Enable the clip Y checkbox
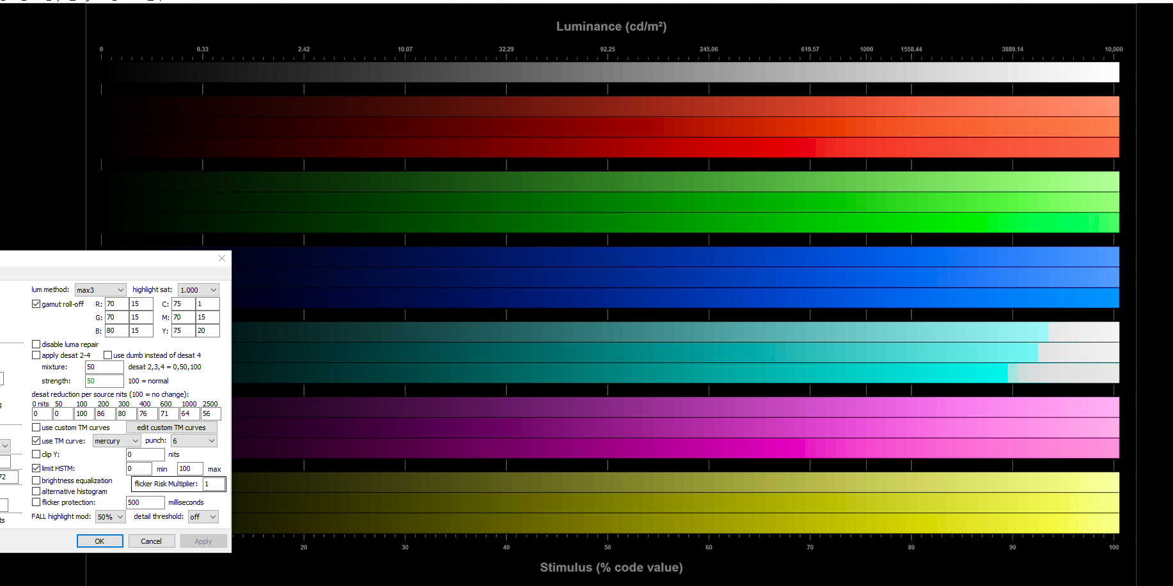The width and height of the screenshot is (1173, 586). pos(36,454)
